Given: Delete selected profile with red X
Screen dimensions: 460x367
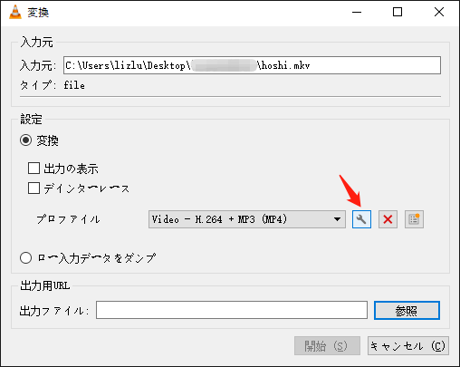Looking at the screenshot, I should tap(388, 219).
